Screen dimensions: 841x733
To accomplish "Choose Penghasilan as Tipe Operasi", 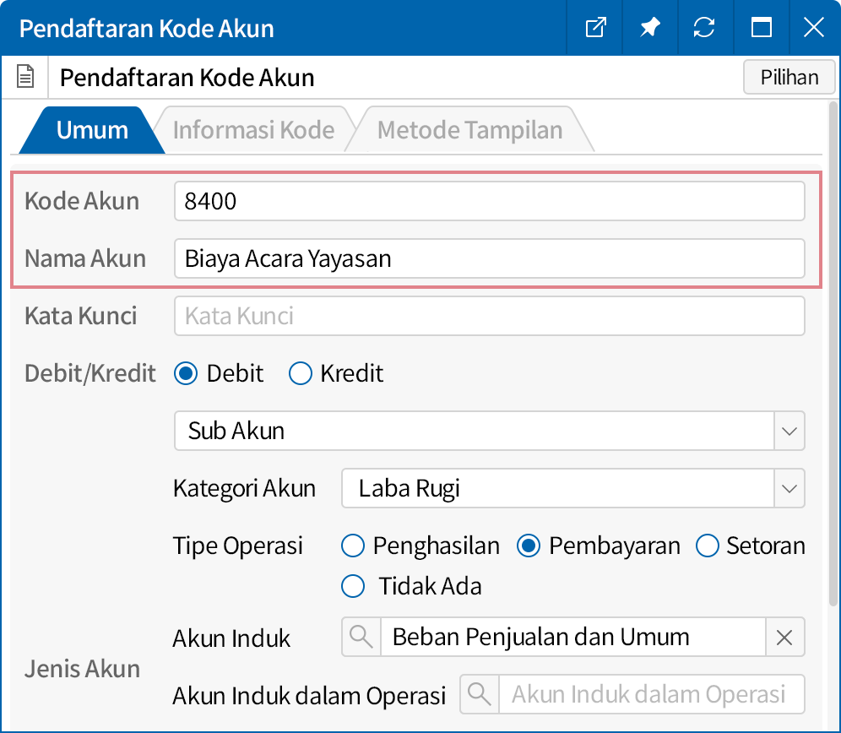I will pos(353,546).
